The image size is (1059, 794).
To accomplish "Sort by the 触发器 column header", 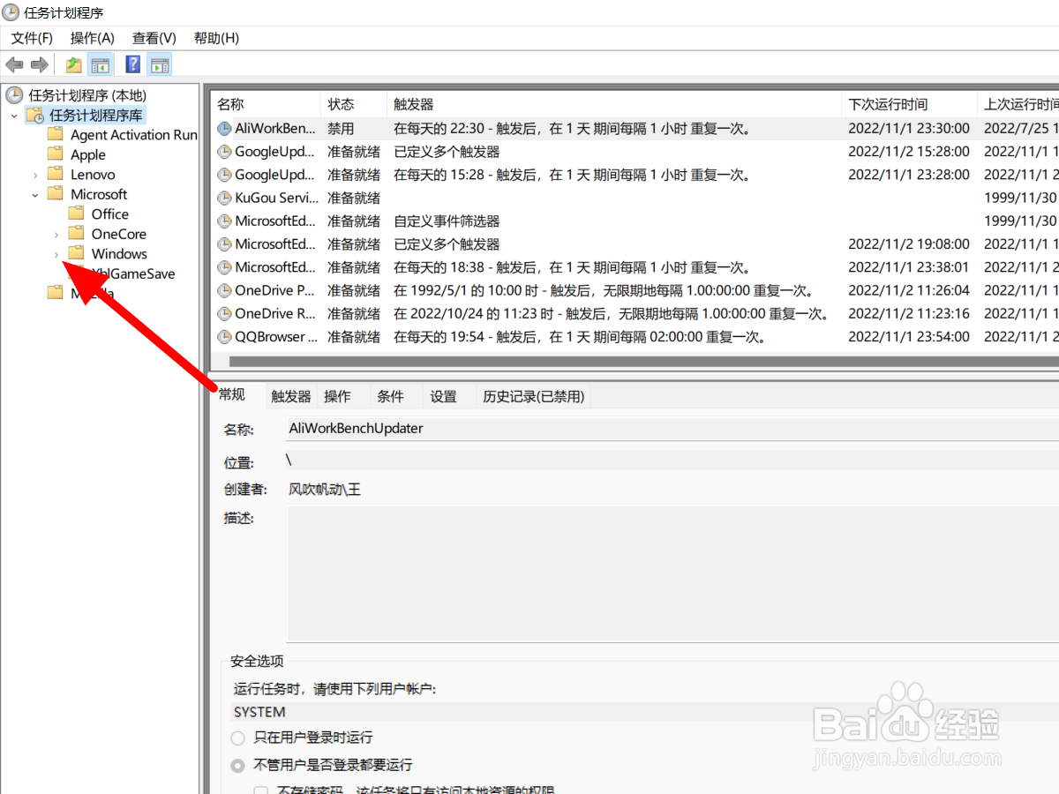I will click(614, 104).
